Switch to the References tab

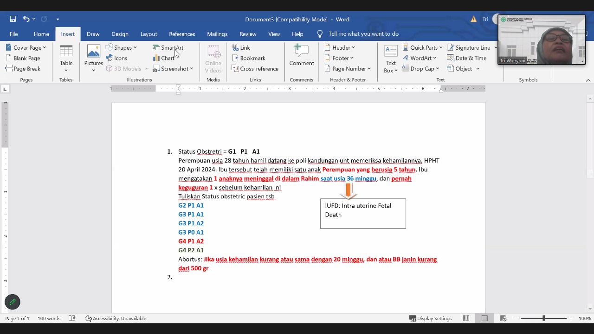click(182, 34)
